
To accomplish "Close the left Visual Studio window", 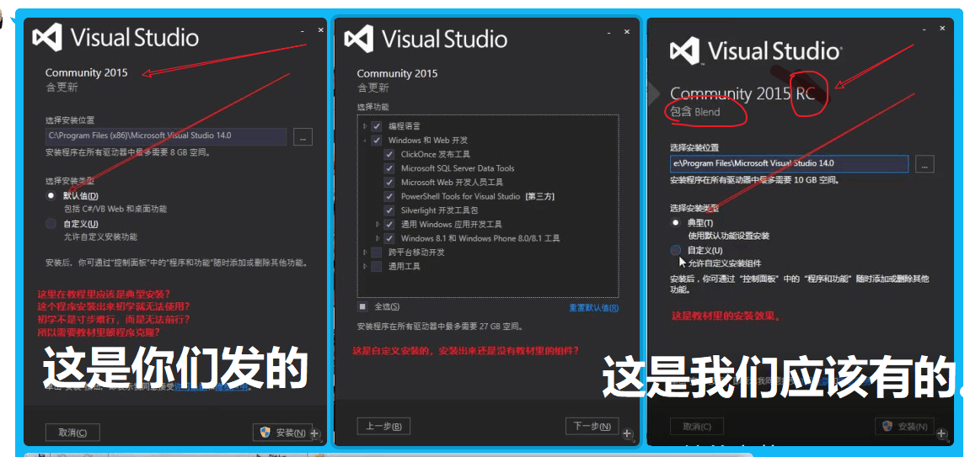I will click(x=320, y=29).
